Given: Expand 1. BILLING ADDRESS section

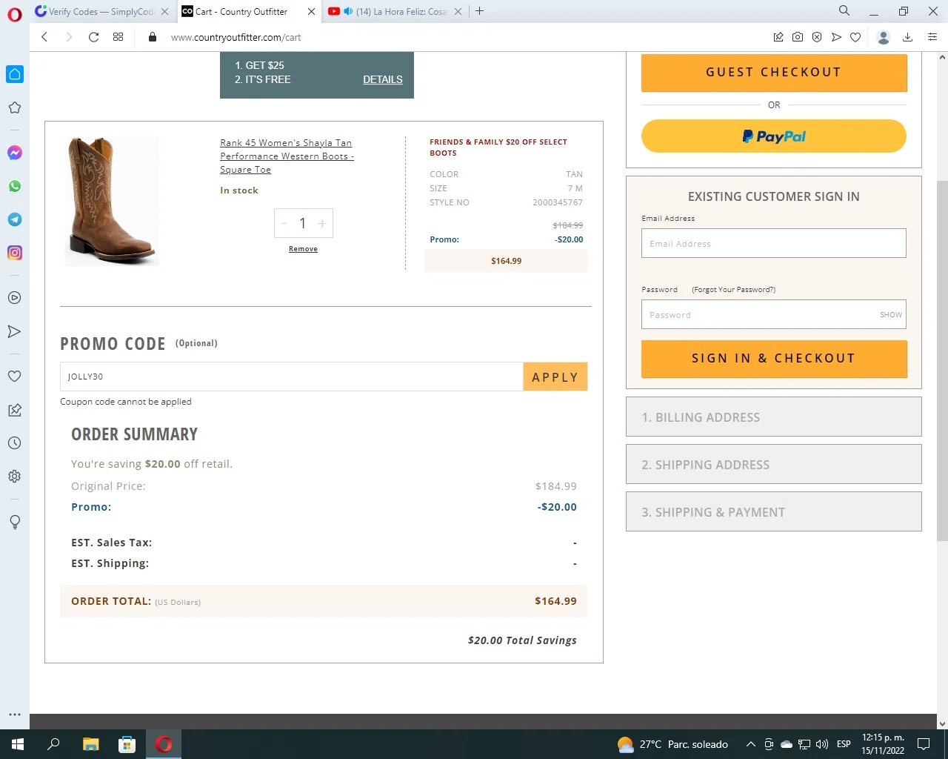Looking at the screenshot, I should tap(774, 417).
